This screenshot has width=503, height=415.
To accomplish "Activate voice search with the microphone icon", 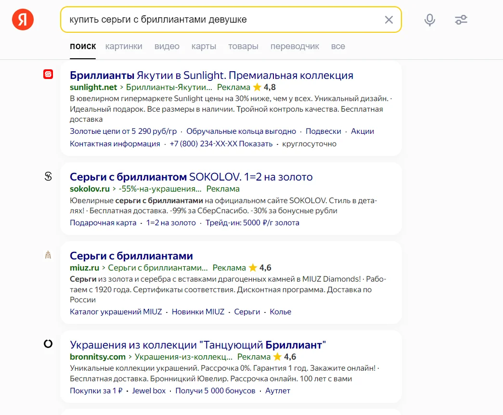I will pos(429,20).
